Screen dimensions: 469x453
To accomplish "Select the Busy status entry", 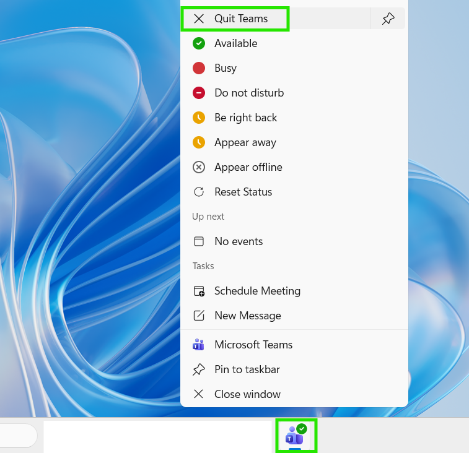I will (294, 68).
